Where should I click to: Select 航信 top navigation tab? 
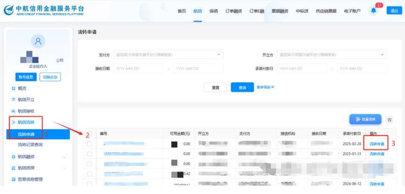[x=198, y=11]
